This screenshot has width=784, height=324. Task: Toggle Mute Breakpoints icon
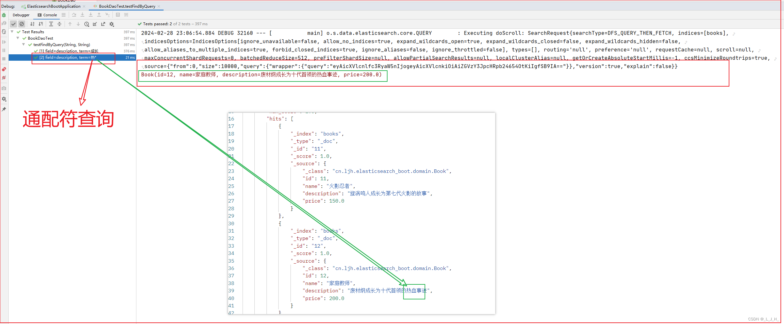click(4, 78)
